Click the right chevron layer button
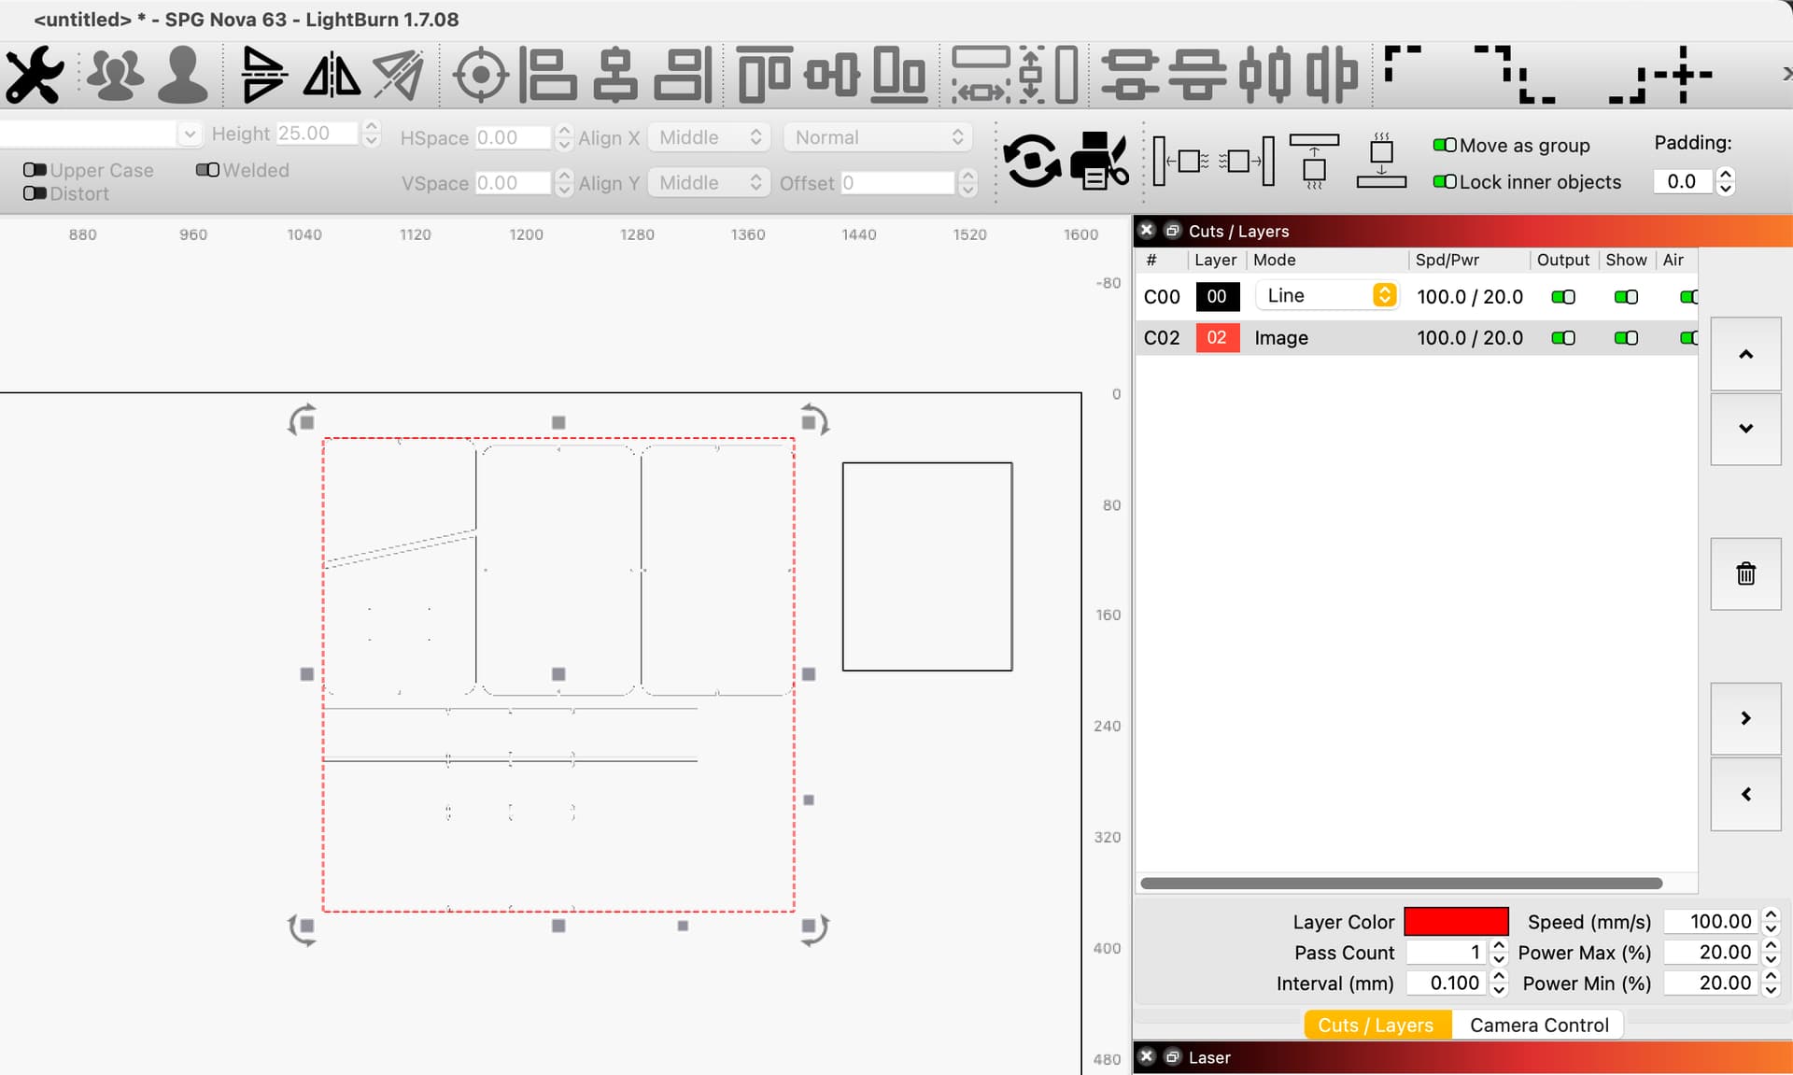This screenshot has width=1793, height=1075. click(1745, 718)
